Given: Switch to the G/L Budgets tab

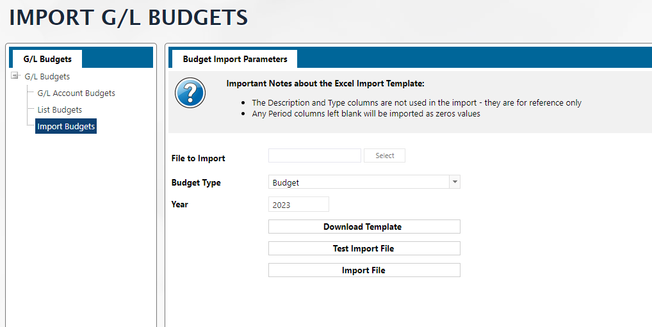Looking at the screenshot, I should [x=47, y=59].
